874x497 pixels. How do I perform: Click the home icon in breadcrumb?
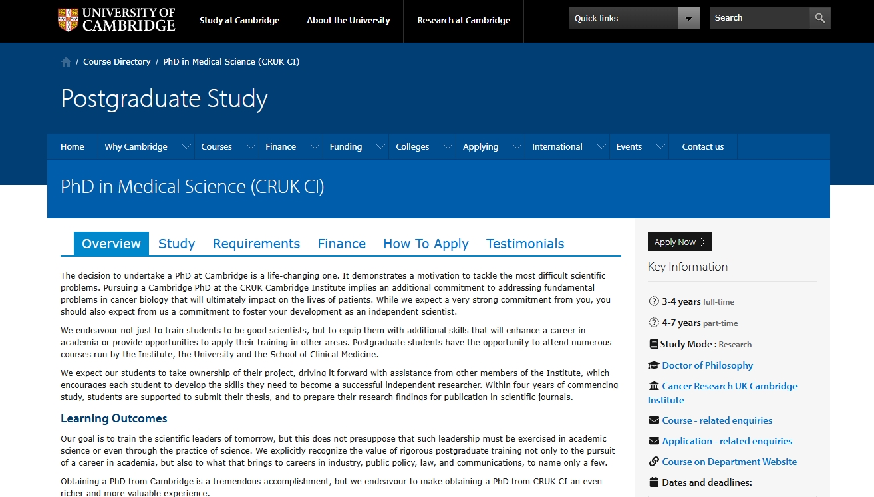pyautogui.click(x=66, y=62)
